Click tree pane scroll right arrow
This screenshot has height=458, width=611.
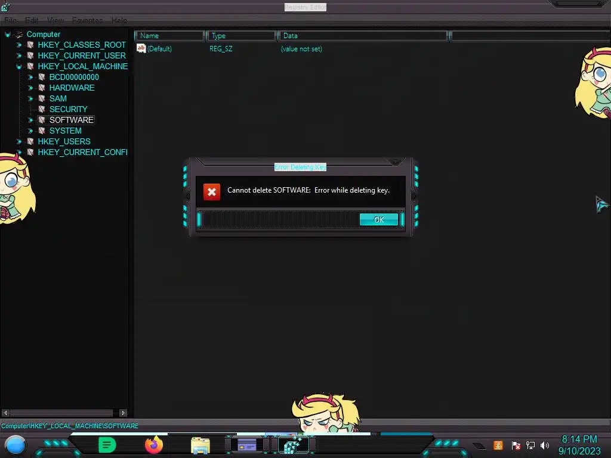point(123,413)
